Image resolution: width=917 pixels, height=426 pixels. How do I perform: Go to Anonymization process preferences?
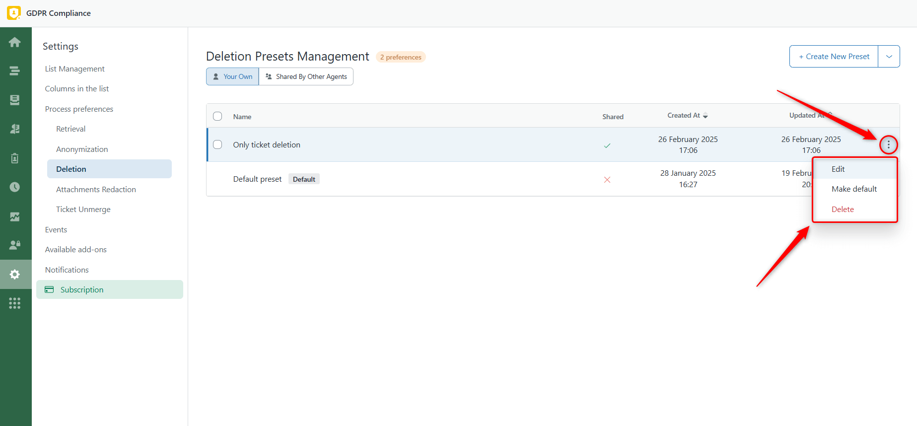82,149
